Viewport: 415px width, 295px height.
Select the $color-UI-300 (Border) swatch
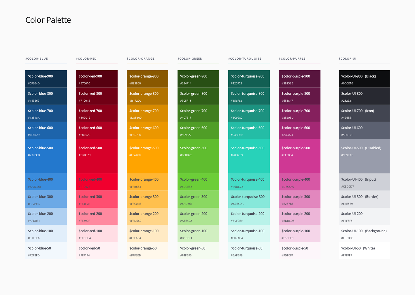364,199
